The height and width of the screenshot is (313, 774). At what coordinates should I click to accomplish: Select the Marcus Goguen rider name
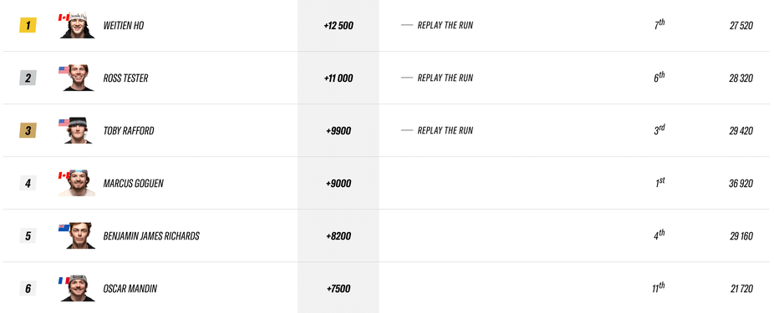(133, 184)
